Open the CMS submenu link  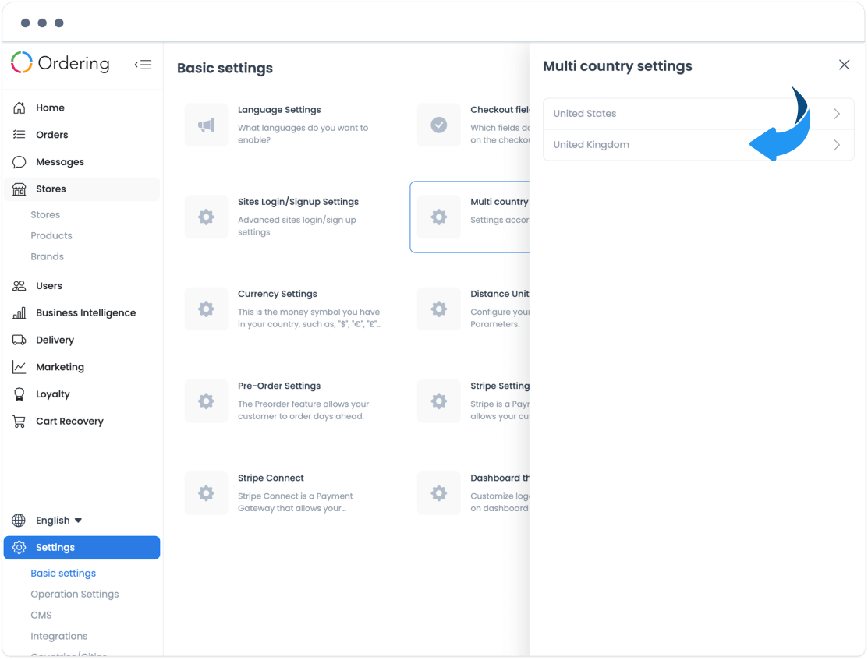pos(41,615)
